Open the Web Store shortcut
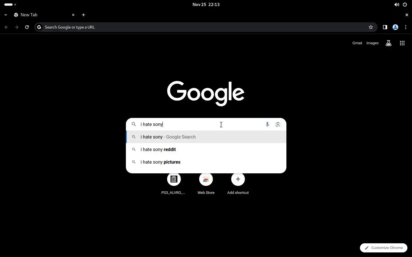This screenshot has height=257, width=412. point(206,184)
